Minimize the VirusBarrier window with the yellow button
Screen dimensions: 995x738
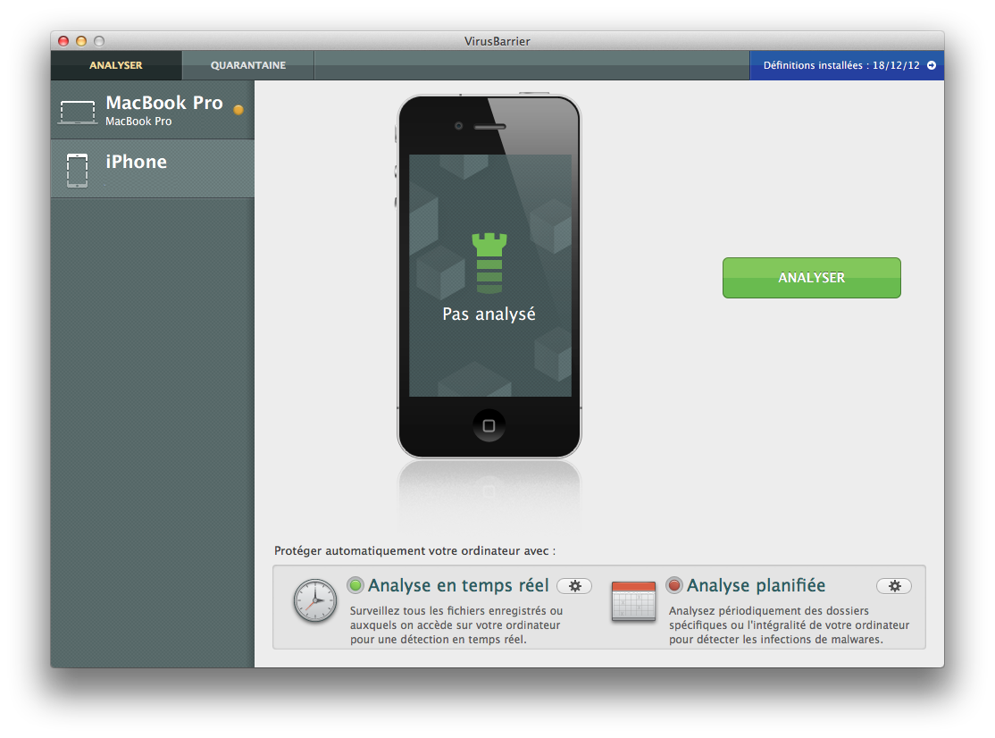click(x=81, y=41)
